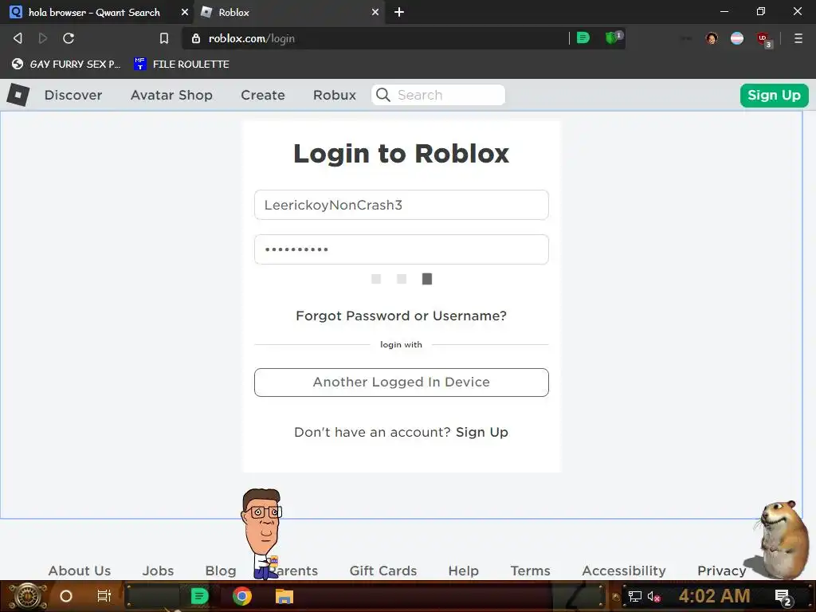
Task: Open Avatar Shop in Roblox navigation
Action: [171, 96]
